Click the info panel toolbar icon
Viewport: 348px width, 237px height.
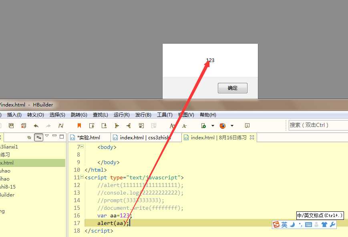coord(247,126)
